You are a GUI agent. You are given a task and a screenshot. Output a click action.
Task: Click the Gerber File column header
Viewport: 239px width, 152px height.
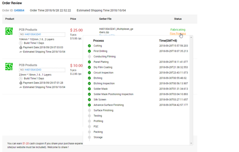click(x=105, y=19)
